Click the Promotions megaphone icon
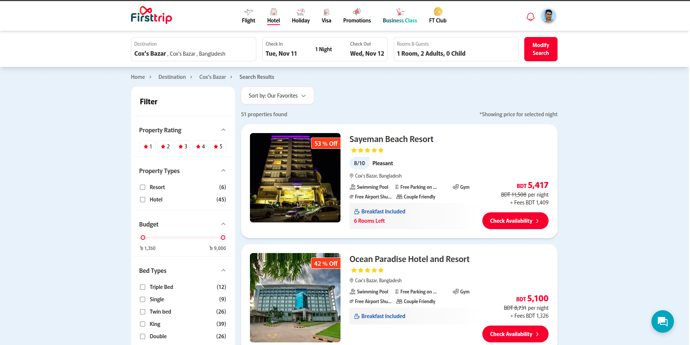 coord(357,12)
